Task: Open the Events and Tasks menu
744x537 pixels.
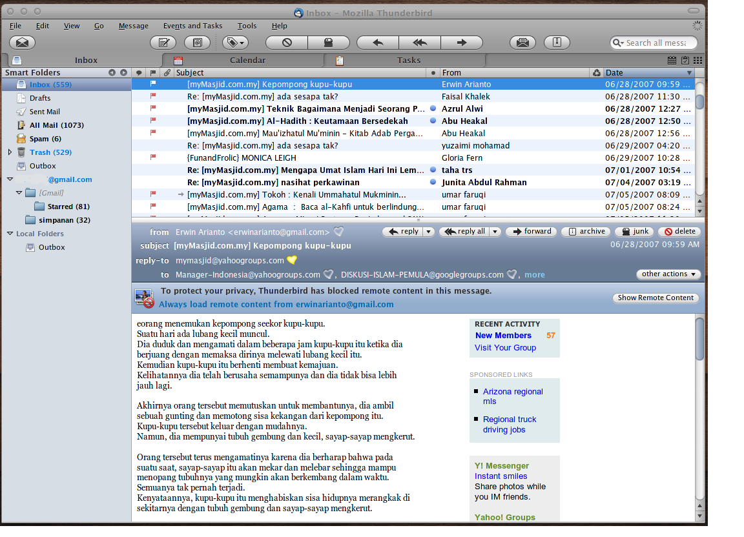Action: (x=192, y=26)
